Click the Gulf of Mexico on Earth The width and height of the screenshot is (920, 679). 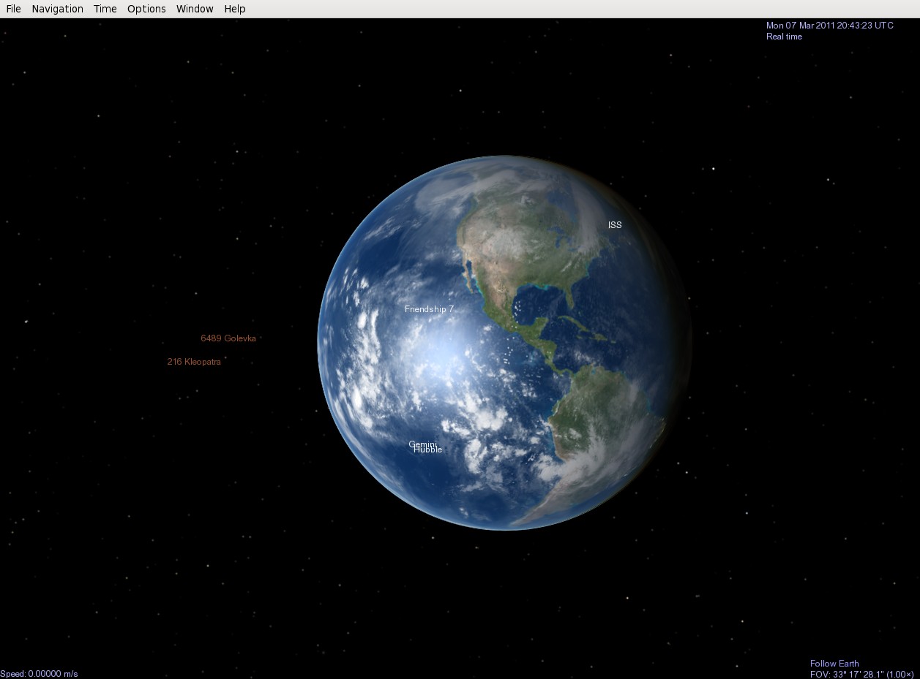pos(540,300)
